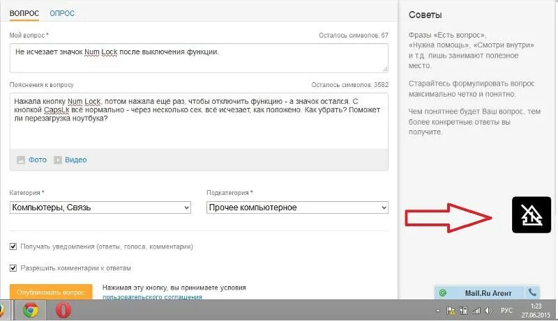This screenshot has width=558, height=321.
Task: Open Opera browser from the taskbar
Action: point(63,311)
